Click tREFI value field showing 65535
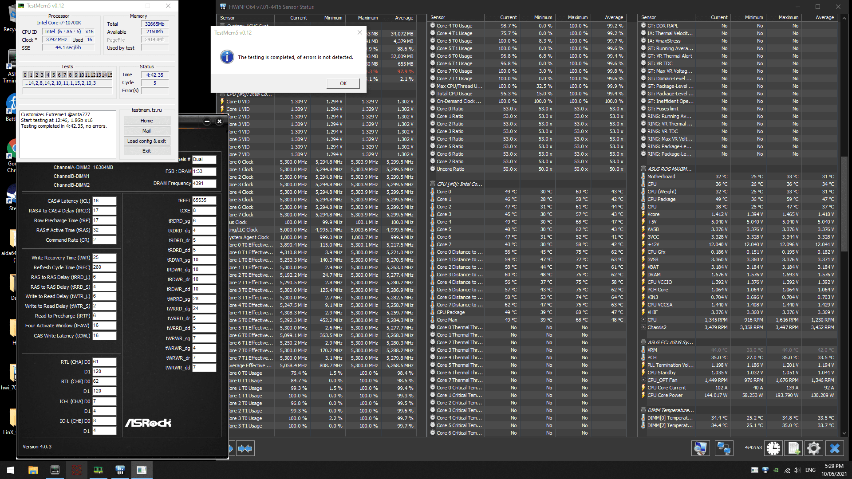Screen dimensions: 852x479 204,200
